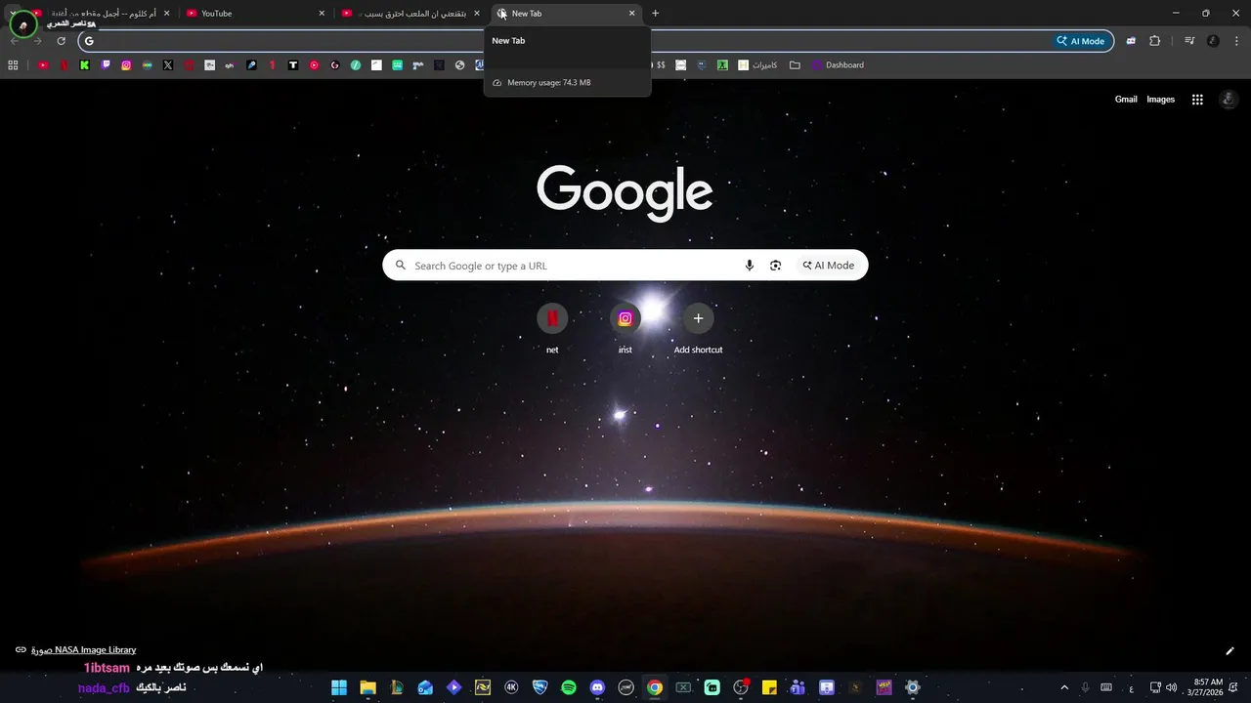Reload the page

coord(61,41)
